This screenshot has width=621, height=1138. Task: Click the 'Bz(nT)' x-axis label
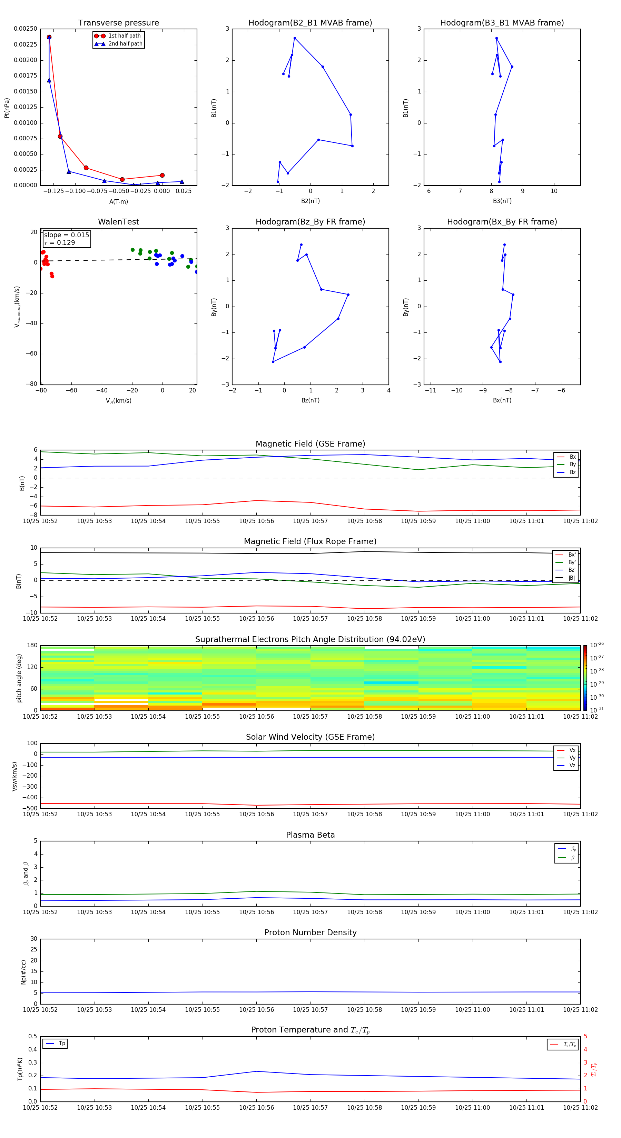(310, 400)
